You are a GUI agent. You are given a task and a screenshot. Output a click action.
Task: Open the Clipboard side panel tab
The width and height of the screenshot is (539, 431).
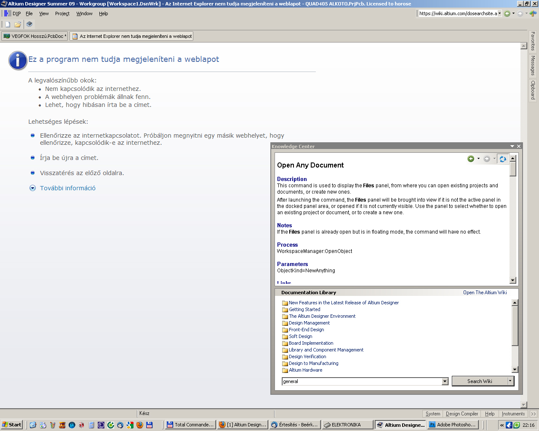[533, 90]
